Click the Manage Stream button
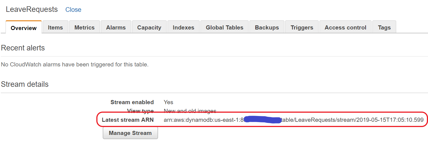This screenshot has width=428, height=143. pos(130,133)
